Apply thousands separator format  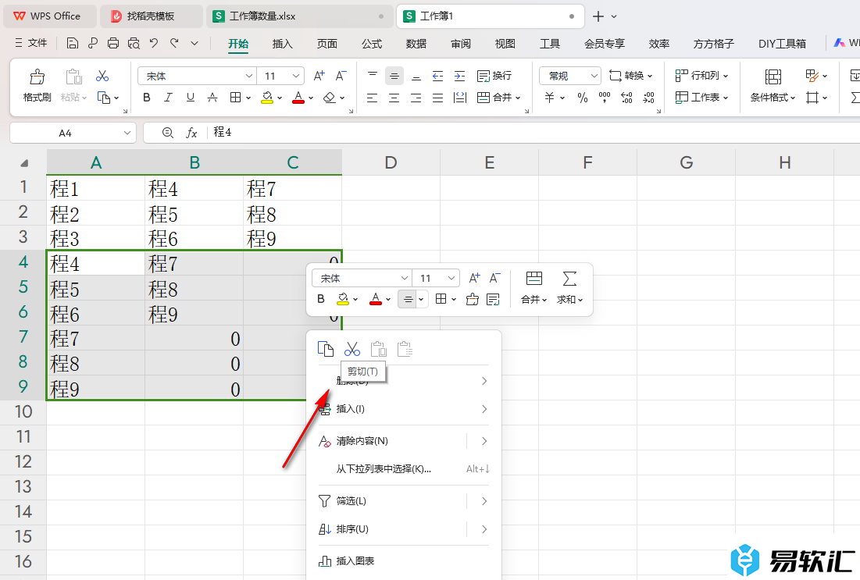coord(605,98)
